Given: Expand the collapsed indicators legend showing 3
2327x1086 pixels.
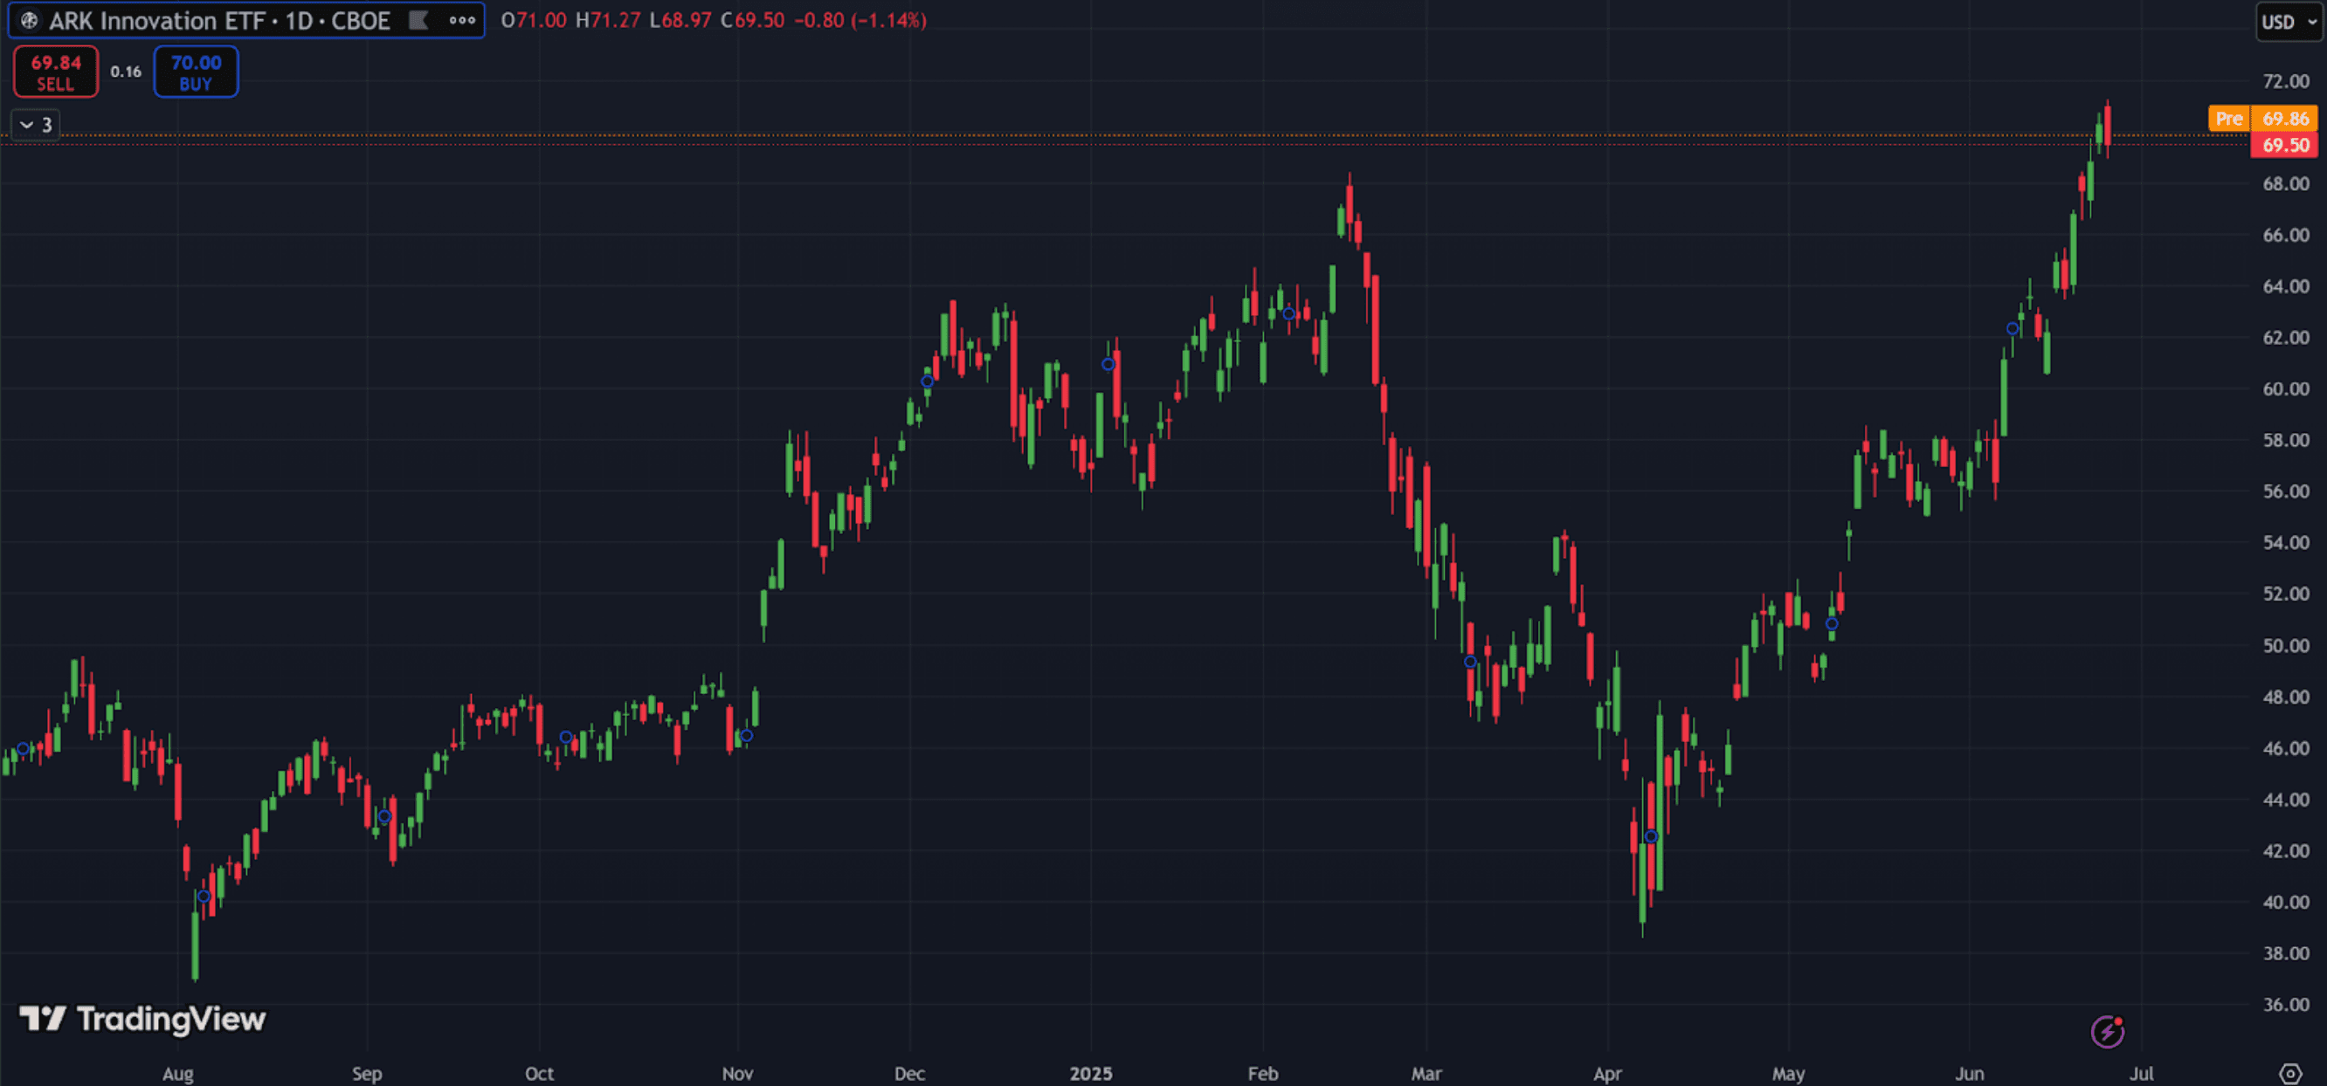Looking at the screenshot, I should point(35,125).
